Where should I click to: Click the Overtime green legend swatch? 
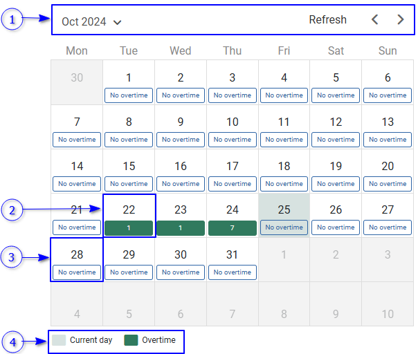[131, 340]
